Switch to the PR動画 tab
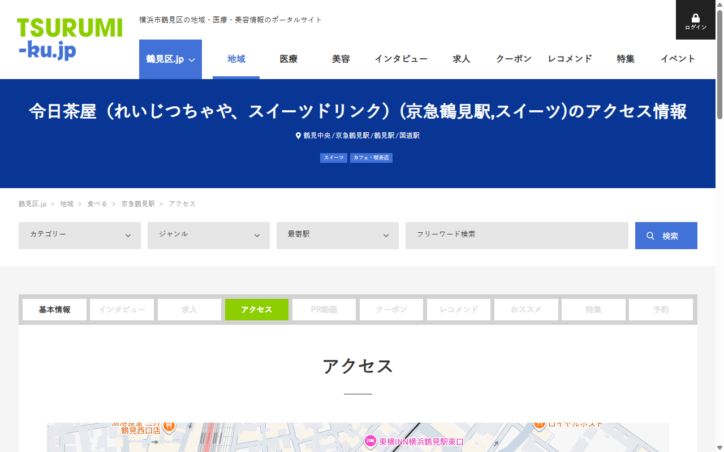The height and width of the screenshot is (452, 724). click(x=324, y=310)
